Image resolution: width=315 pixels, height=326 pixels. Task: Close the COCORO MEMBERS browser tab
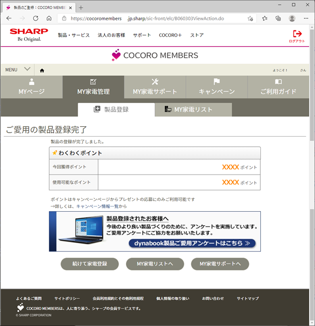[x=70, y=8]
